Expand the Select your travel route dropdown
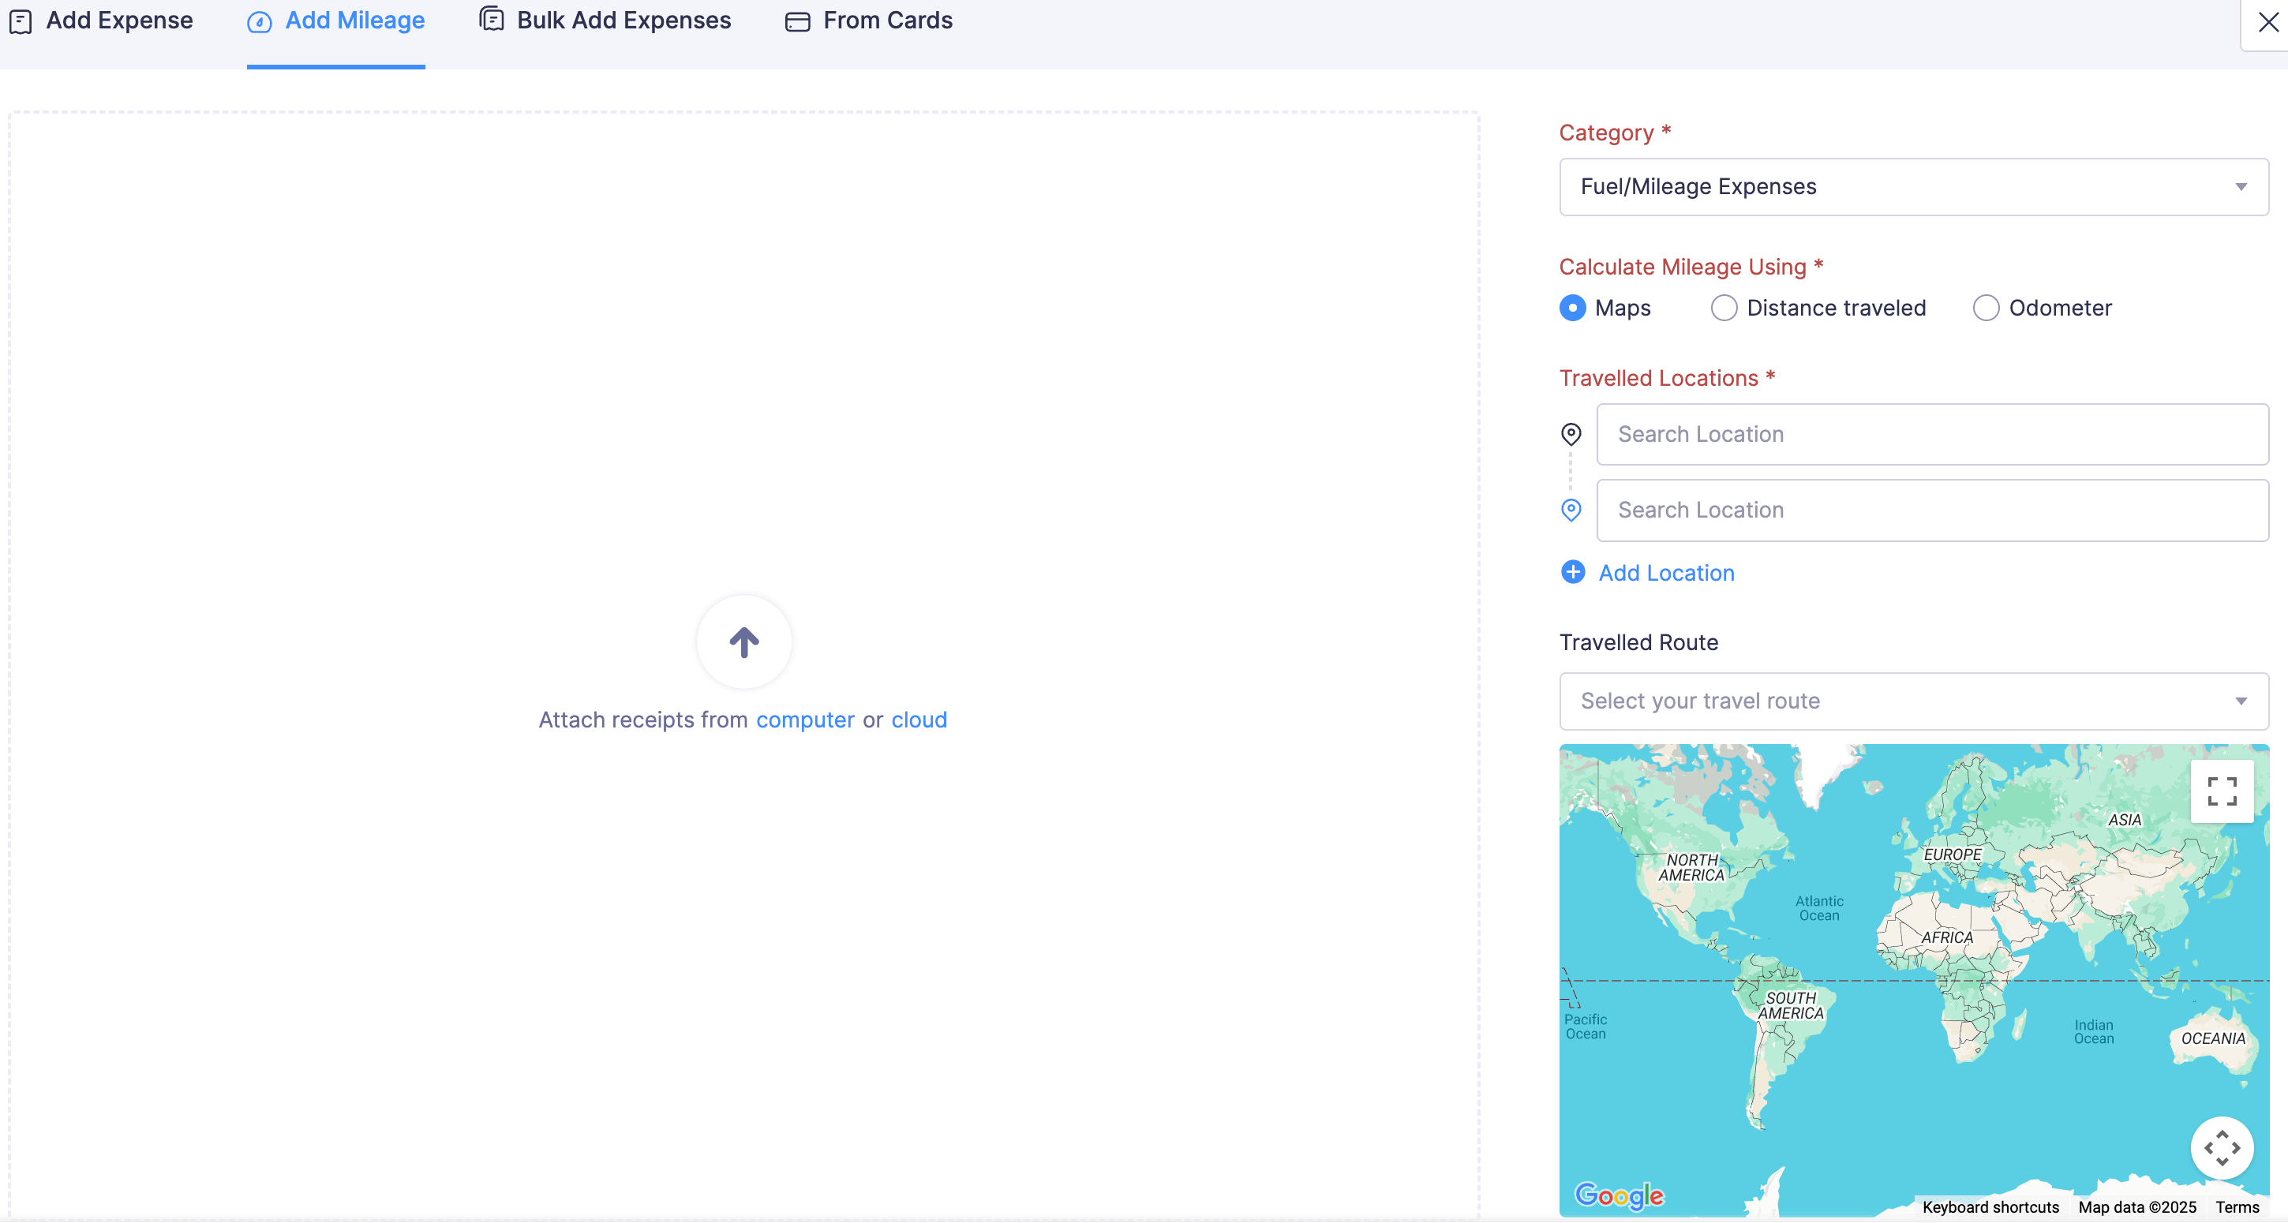Viewport: 2288px width, 1223px height. [x=1913, y=701]
